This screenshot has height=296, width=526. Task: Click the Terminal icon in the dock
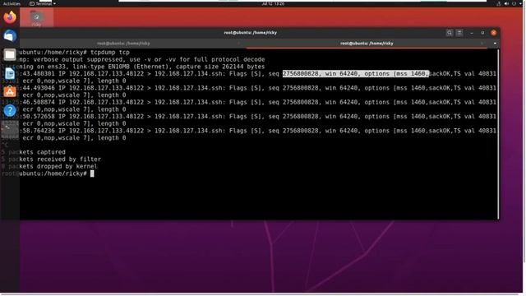click(10, 129)
